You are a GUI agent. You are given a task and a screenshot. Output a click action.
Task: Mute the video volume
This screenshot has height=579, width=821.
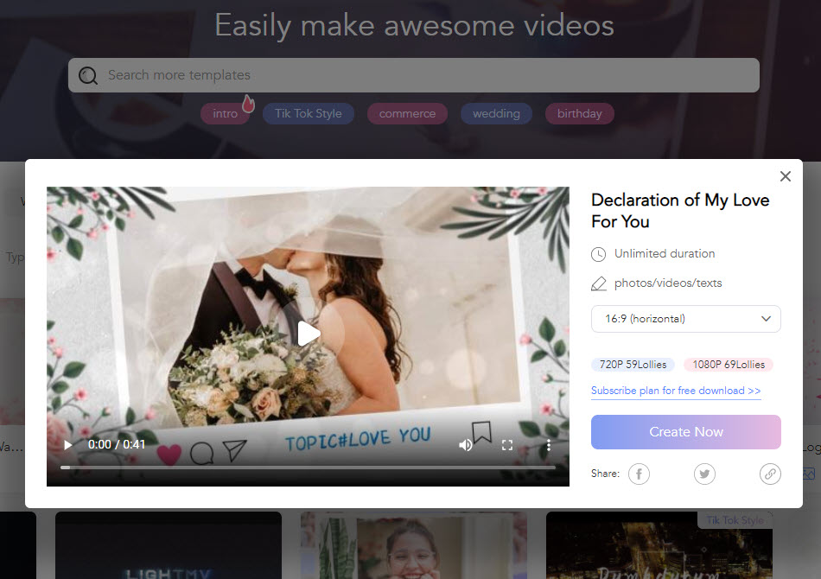(466, 444)
